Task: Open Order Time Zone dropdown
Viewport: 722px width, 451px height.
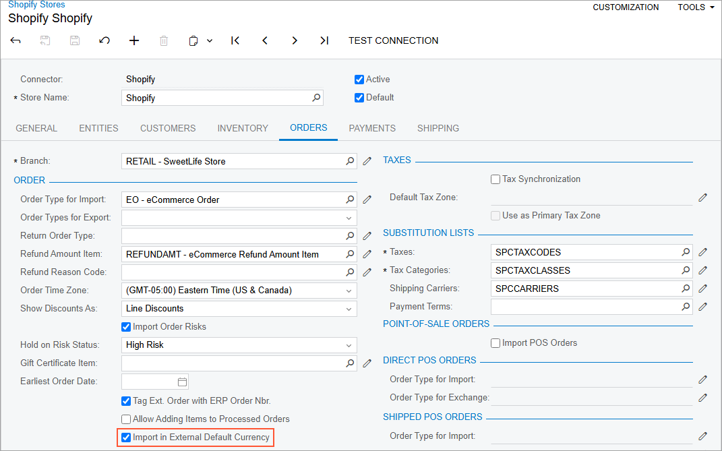Action: pos(349,291)
